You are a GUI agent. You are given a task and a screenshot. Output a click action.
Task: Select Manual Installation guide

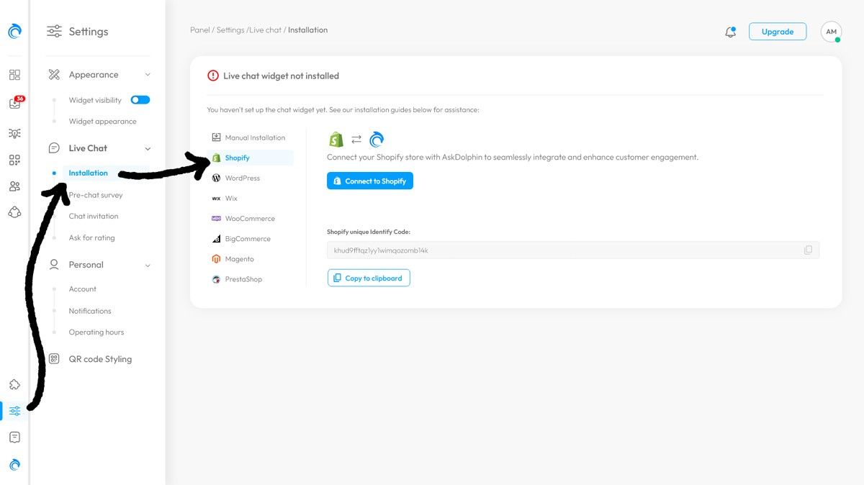click(250, 137)
